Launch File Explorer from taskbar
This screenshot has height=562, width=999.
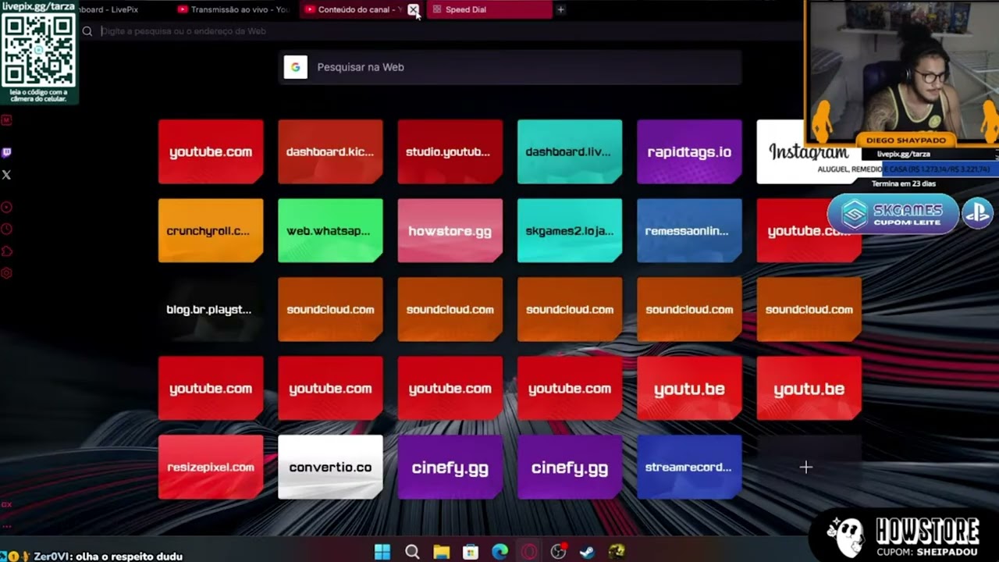tap(442, 552)
